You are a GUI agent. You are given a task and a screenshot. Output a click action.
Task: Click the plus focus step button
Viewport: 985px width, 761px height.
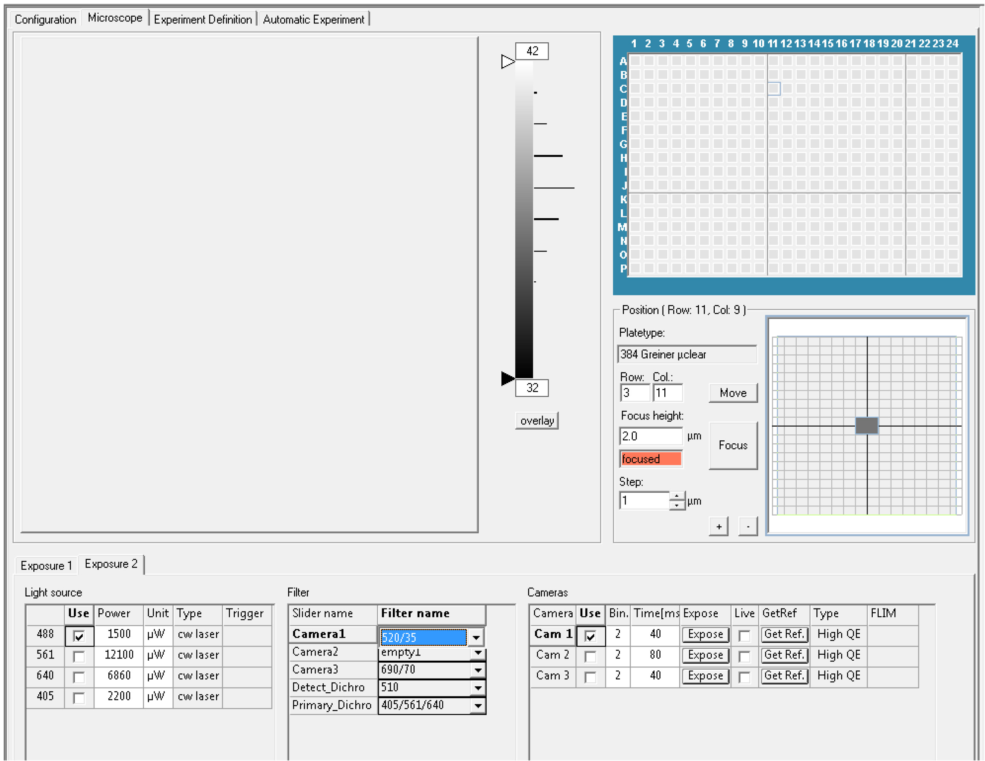(719, 527)
